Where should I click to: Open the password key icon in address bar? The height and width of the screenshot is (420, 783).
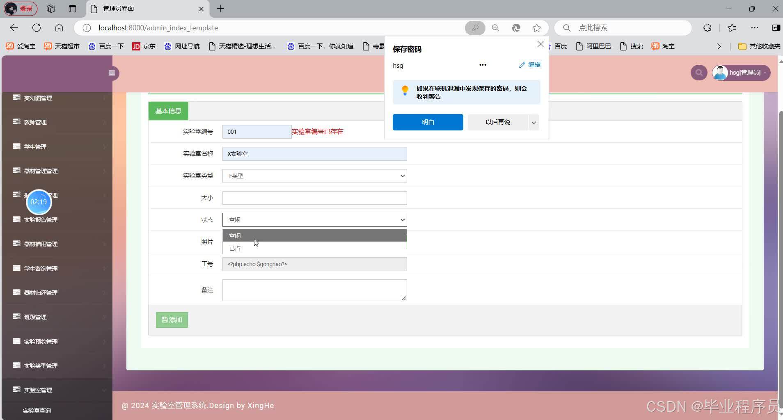click(x=474, y=27)
